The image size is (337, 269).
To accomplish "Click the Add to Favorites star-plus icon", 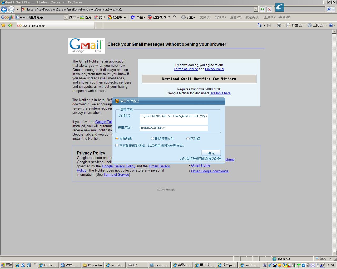I will pos(11,25).
